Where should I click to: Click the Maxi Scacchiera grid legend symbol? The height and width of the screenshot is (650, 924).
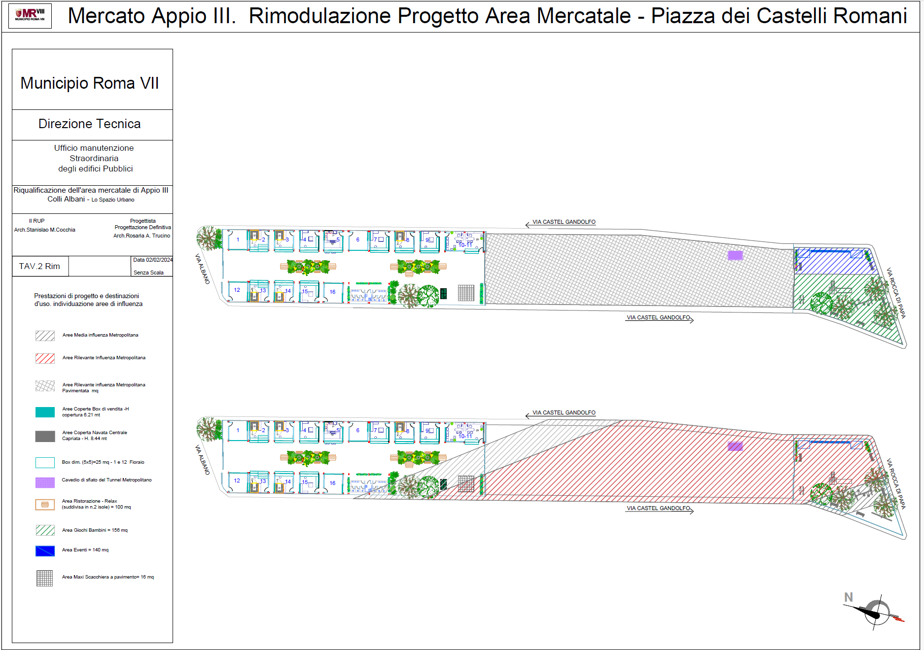pyautogui.click(x=45, y=578)
